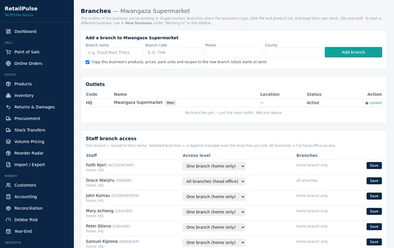Open John Kamau's access level dropdown
The image size is (394, 248).
tap(214, 197)
